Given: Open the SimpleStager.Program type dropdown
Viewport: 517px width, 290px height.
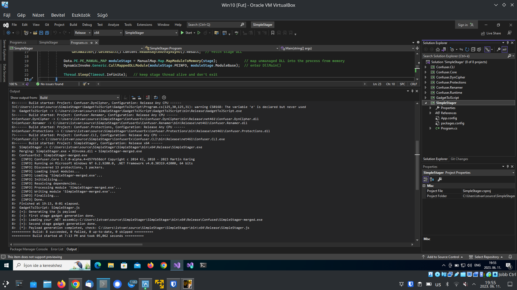Looking at the screenshot, I should coord(211,48).
